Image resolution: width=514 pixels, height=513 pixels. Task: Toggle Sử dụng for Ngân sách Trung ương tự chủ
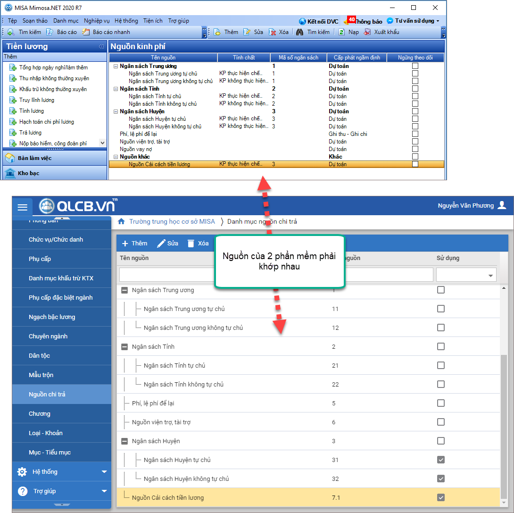441,309
